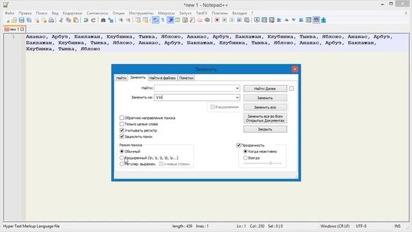Click the Replace toolbar icon
The image size is (412, 232).
111,20
